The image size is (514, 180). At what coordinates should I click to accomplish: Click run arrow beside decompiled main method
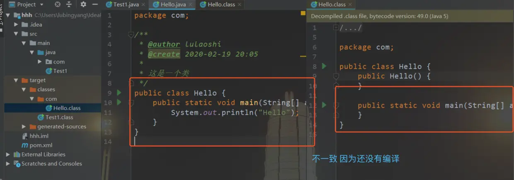click(x=324, y=105)
